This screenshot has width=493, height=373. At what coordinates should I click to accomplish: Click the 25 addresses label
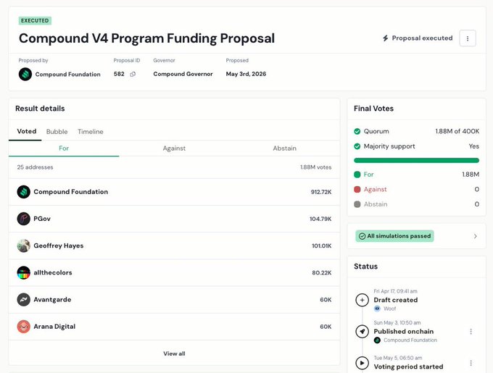(35, 167)
